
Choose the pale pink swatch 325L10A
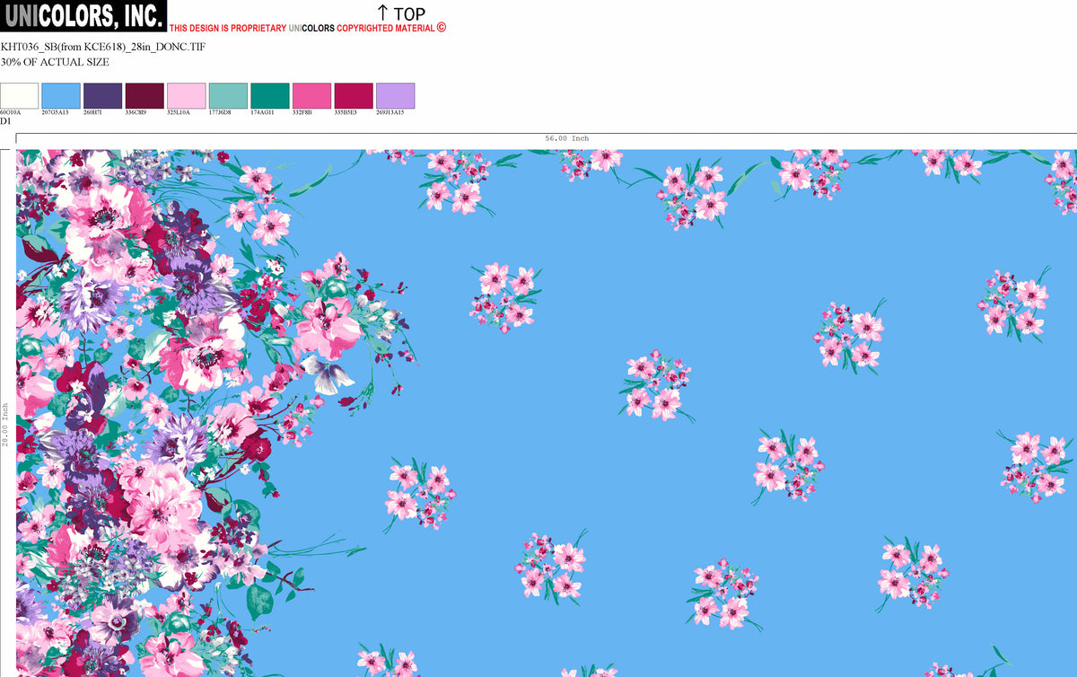[x=186, y=96]
